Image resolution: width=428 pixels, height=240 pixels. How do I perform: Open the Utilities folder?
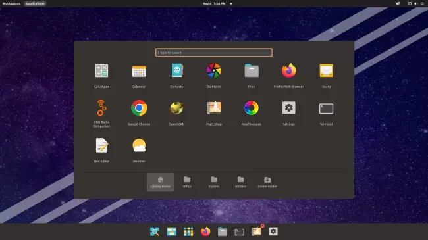tap(241, 182)
